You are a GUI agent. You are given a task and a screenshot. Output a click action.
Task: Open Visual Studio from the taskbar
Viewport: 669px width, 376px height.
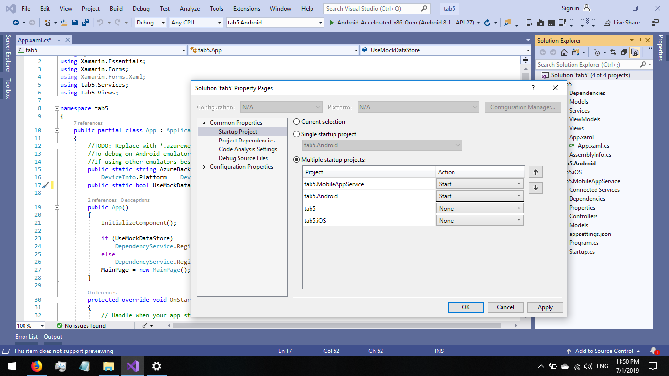[x=133, y=366]
